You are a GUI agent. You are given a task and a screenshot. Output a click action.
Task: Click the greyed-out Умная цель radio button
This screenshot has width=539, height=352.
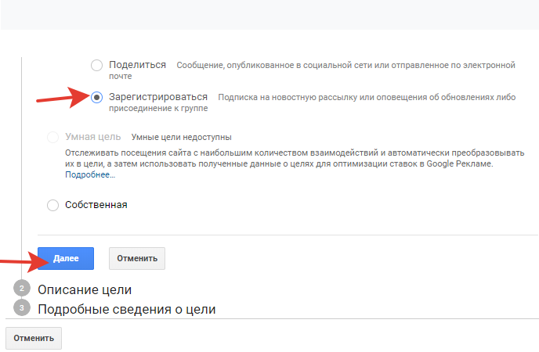(x=53, y=137)
